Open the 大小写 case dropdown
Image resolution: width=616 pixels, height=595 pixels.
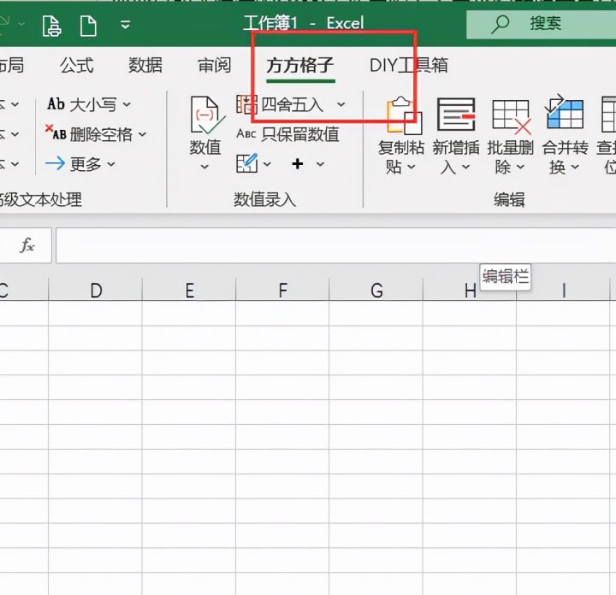coord(127,105)
